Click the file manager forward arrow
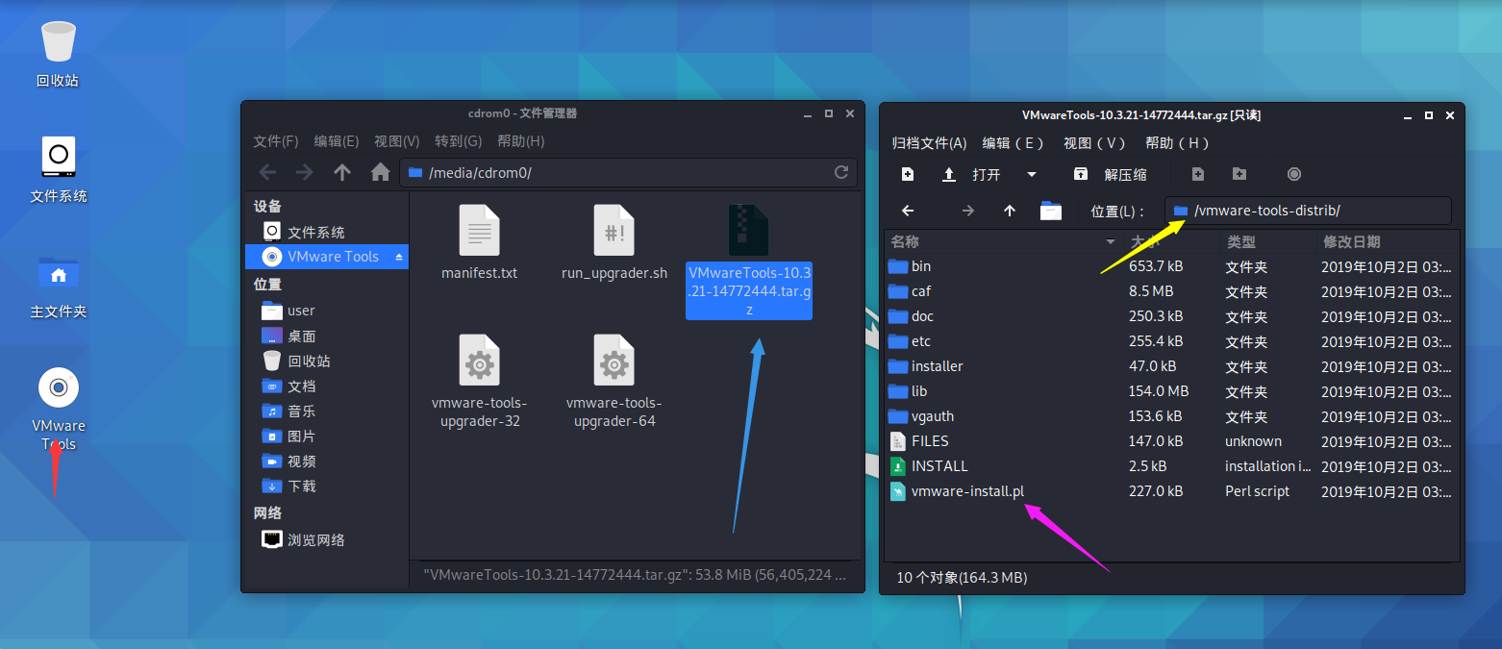The width and height of the screenshot is (1502, 649). click(305, 172)
